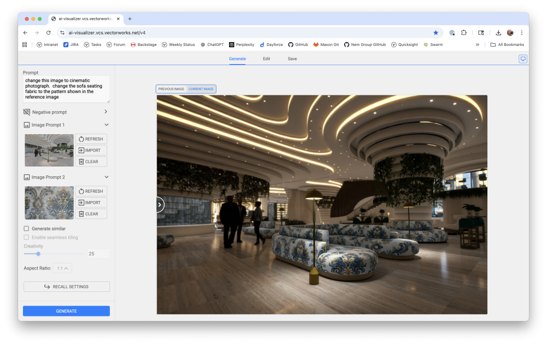Viewport: 547px width, 345px height.
Task: Open the Chrome extensions puzzle icon
Action: pos(464,33)
